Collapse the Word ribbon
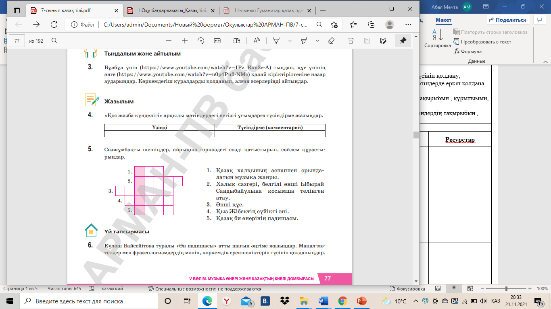Image resolution: width=551 pixels, height=309 pixels. (545, 62)
